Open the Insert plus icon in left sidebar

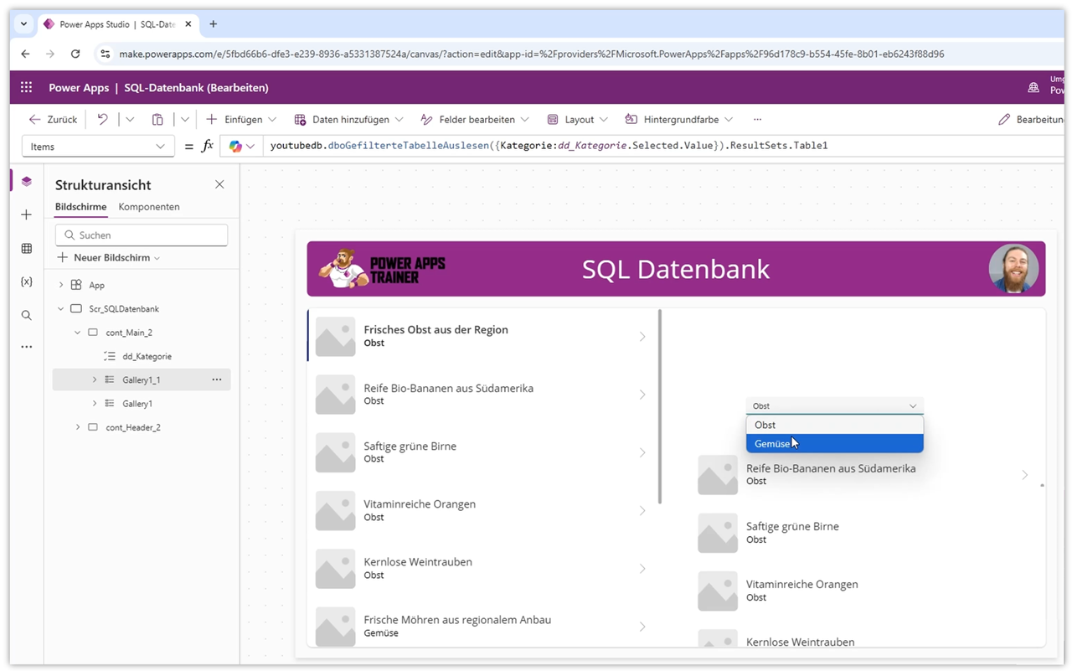tap(27, 214)
